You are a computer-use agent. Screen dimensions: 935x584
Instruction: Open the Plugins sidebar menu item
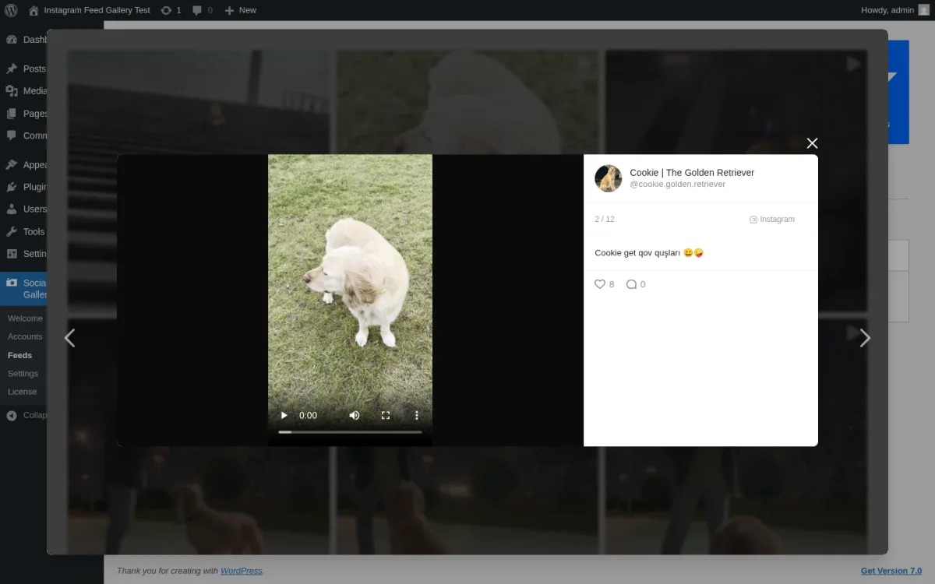[23, 187]
